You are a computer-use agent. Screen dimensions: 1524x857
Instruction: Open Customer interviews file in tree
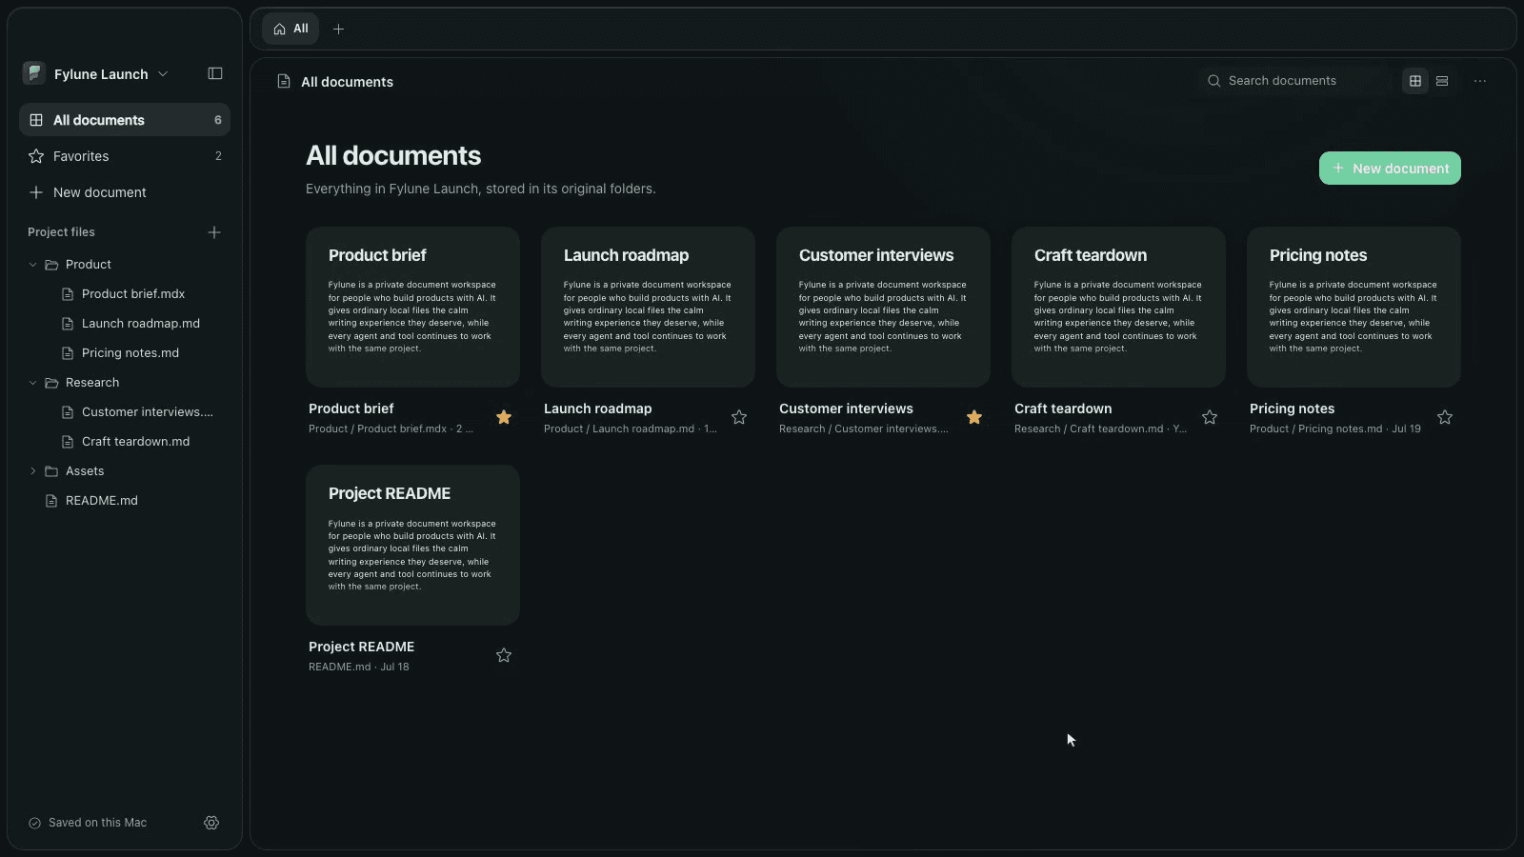[x=138, y=412]
